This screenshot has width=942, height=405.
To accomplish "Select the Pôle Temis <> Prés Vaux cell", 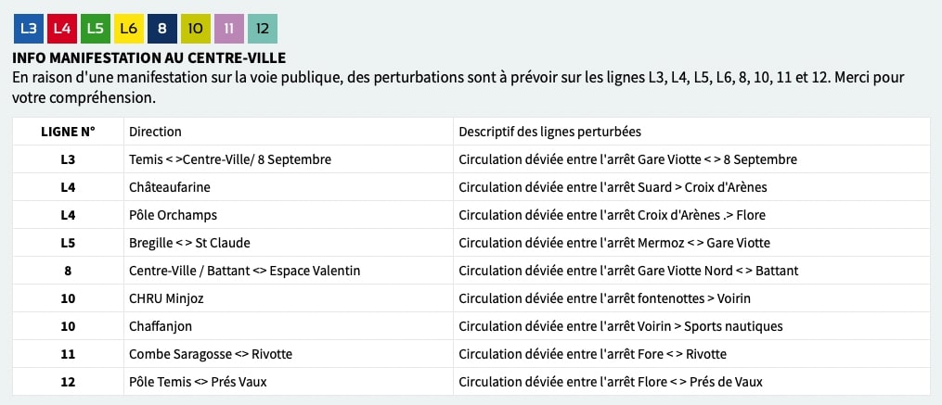I will tap(289, 382).
